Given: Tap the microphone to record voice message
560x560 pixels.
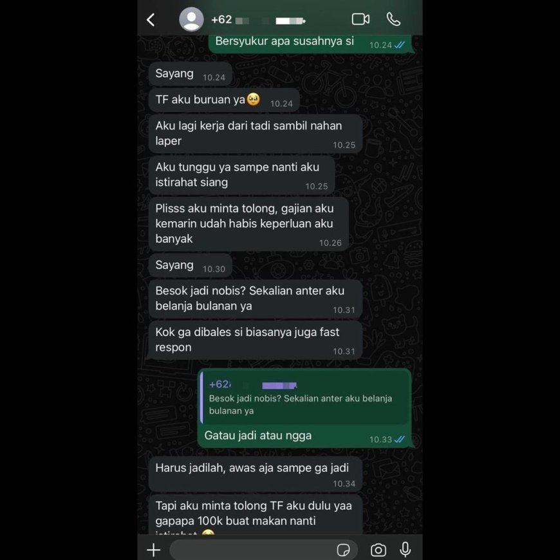Looking at the screenshot, I should point(406,550).
